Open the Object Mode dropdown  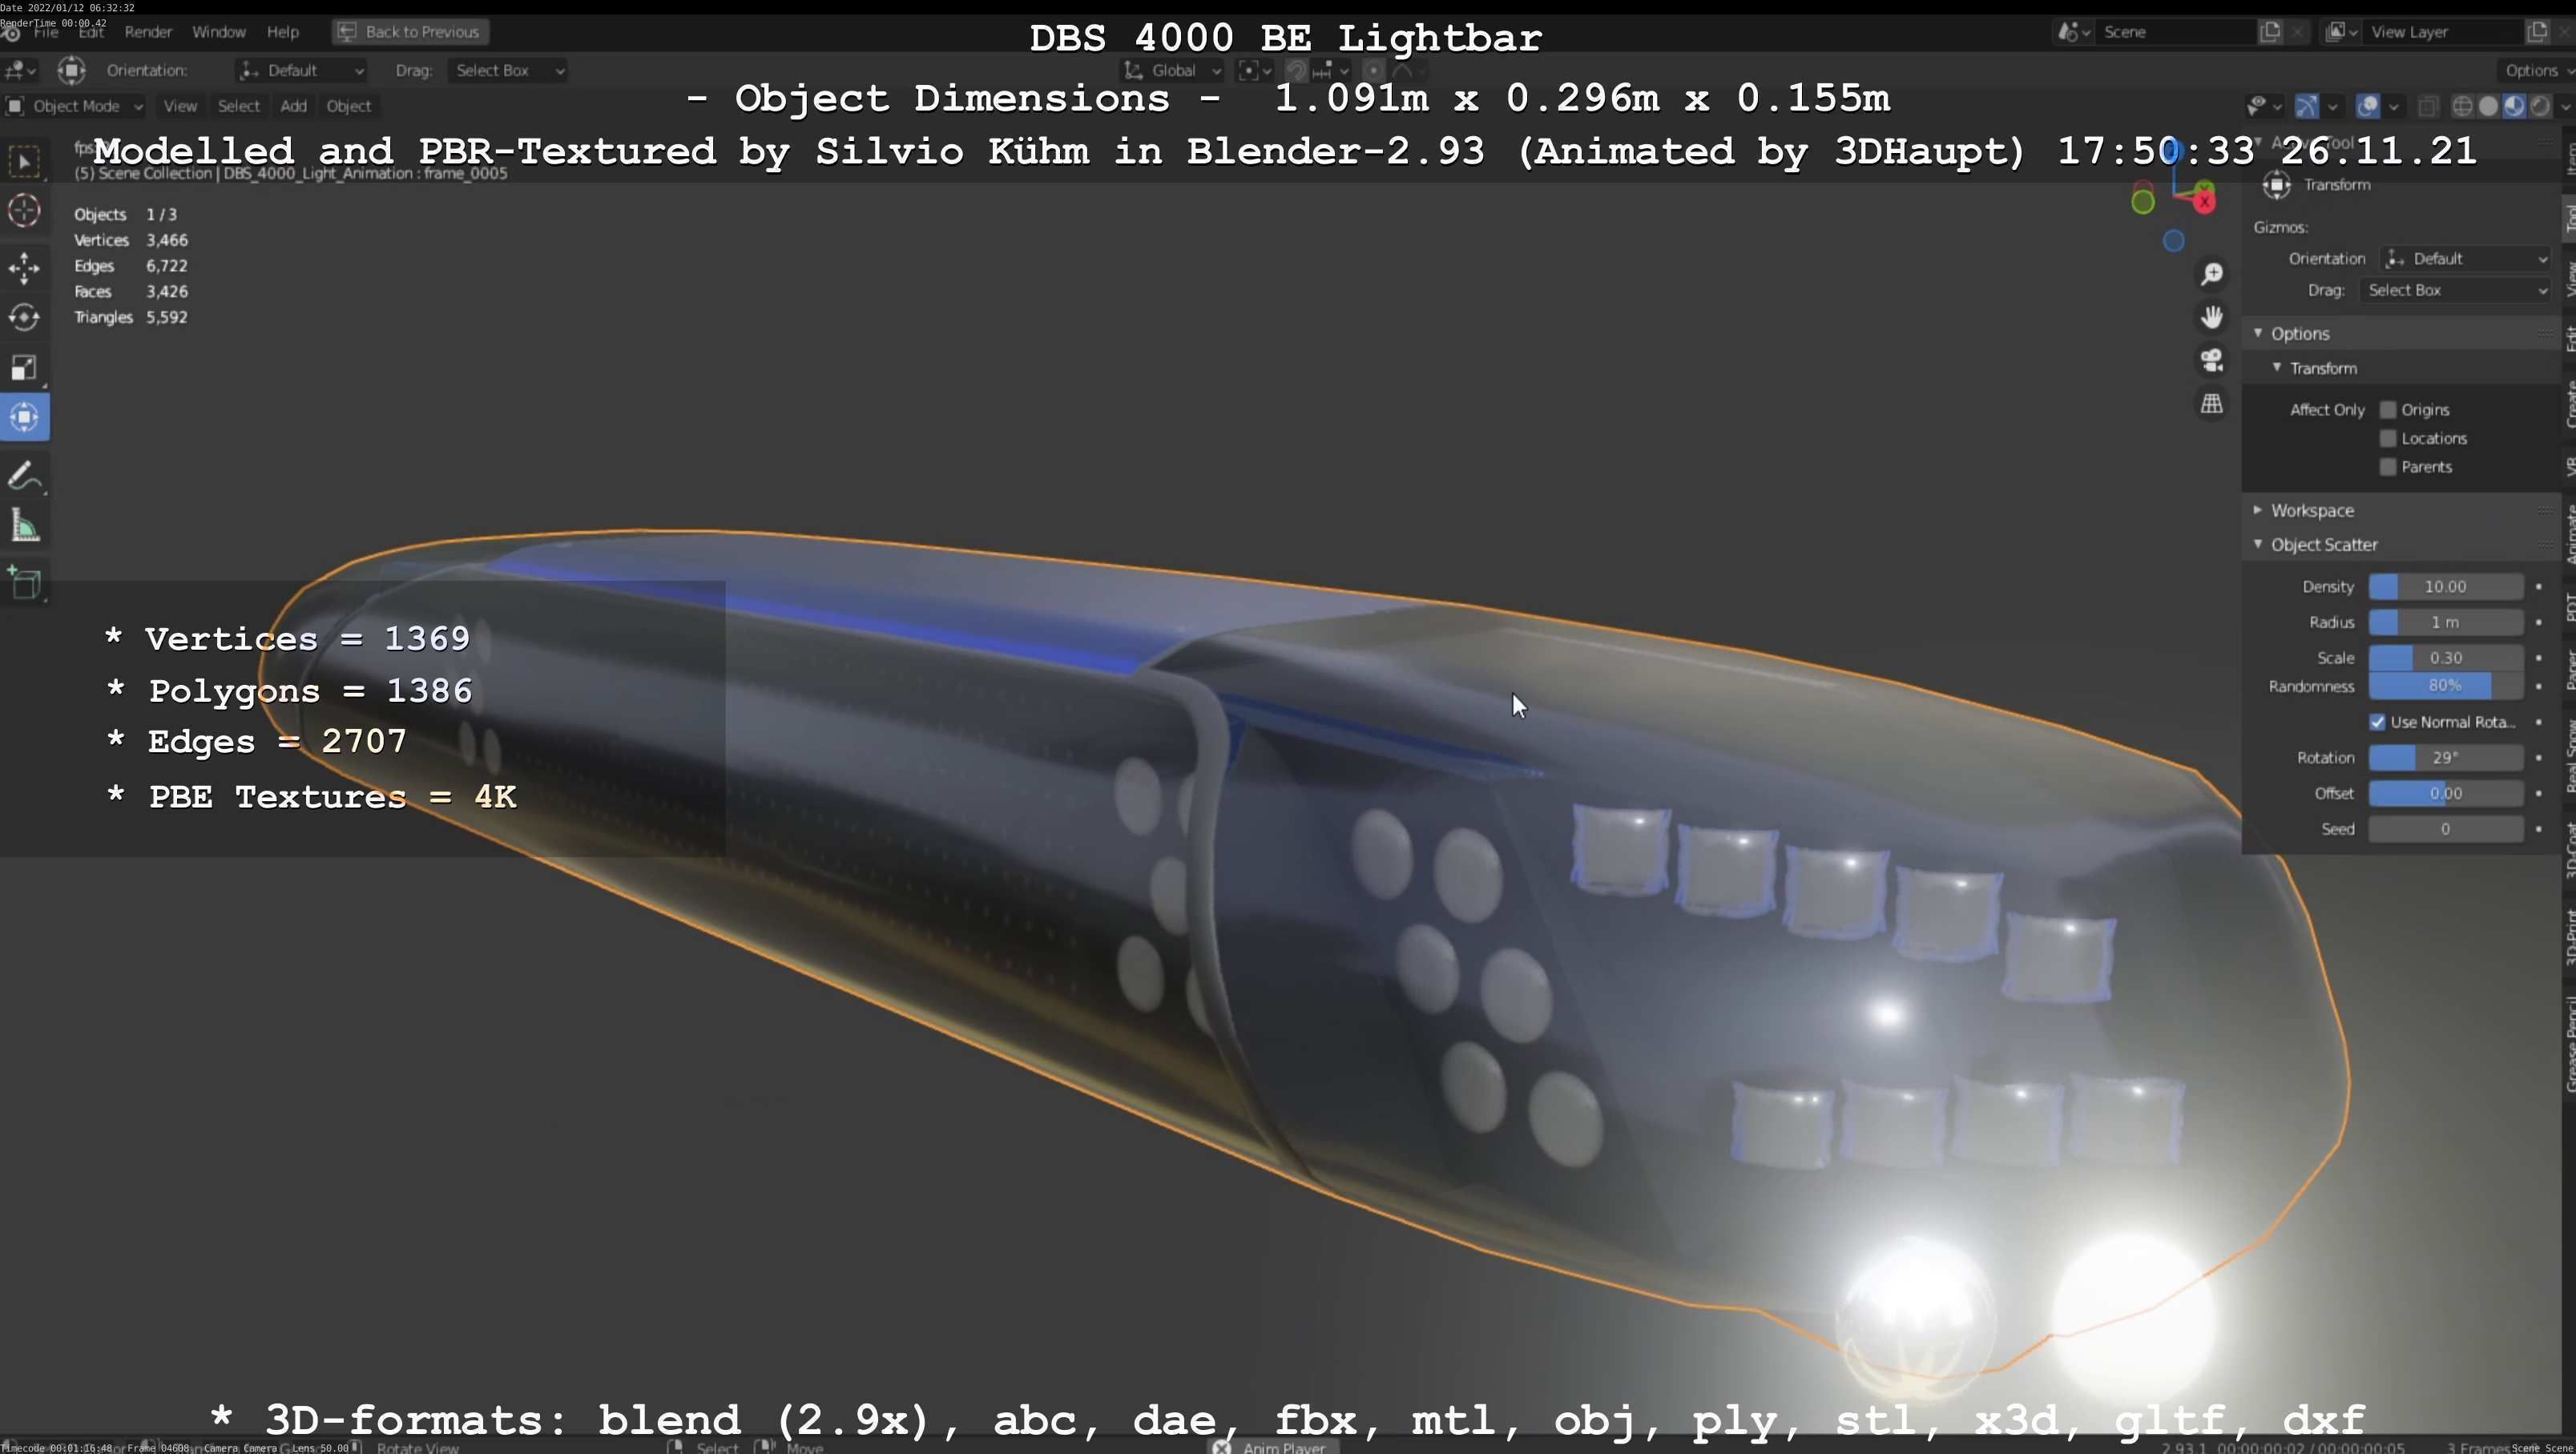click(x=75, y=106)
